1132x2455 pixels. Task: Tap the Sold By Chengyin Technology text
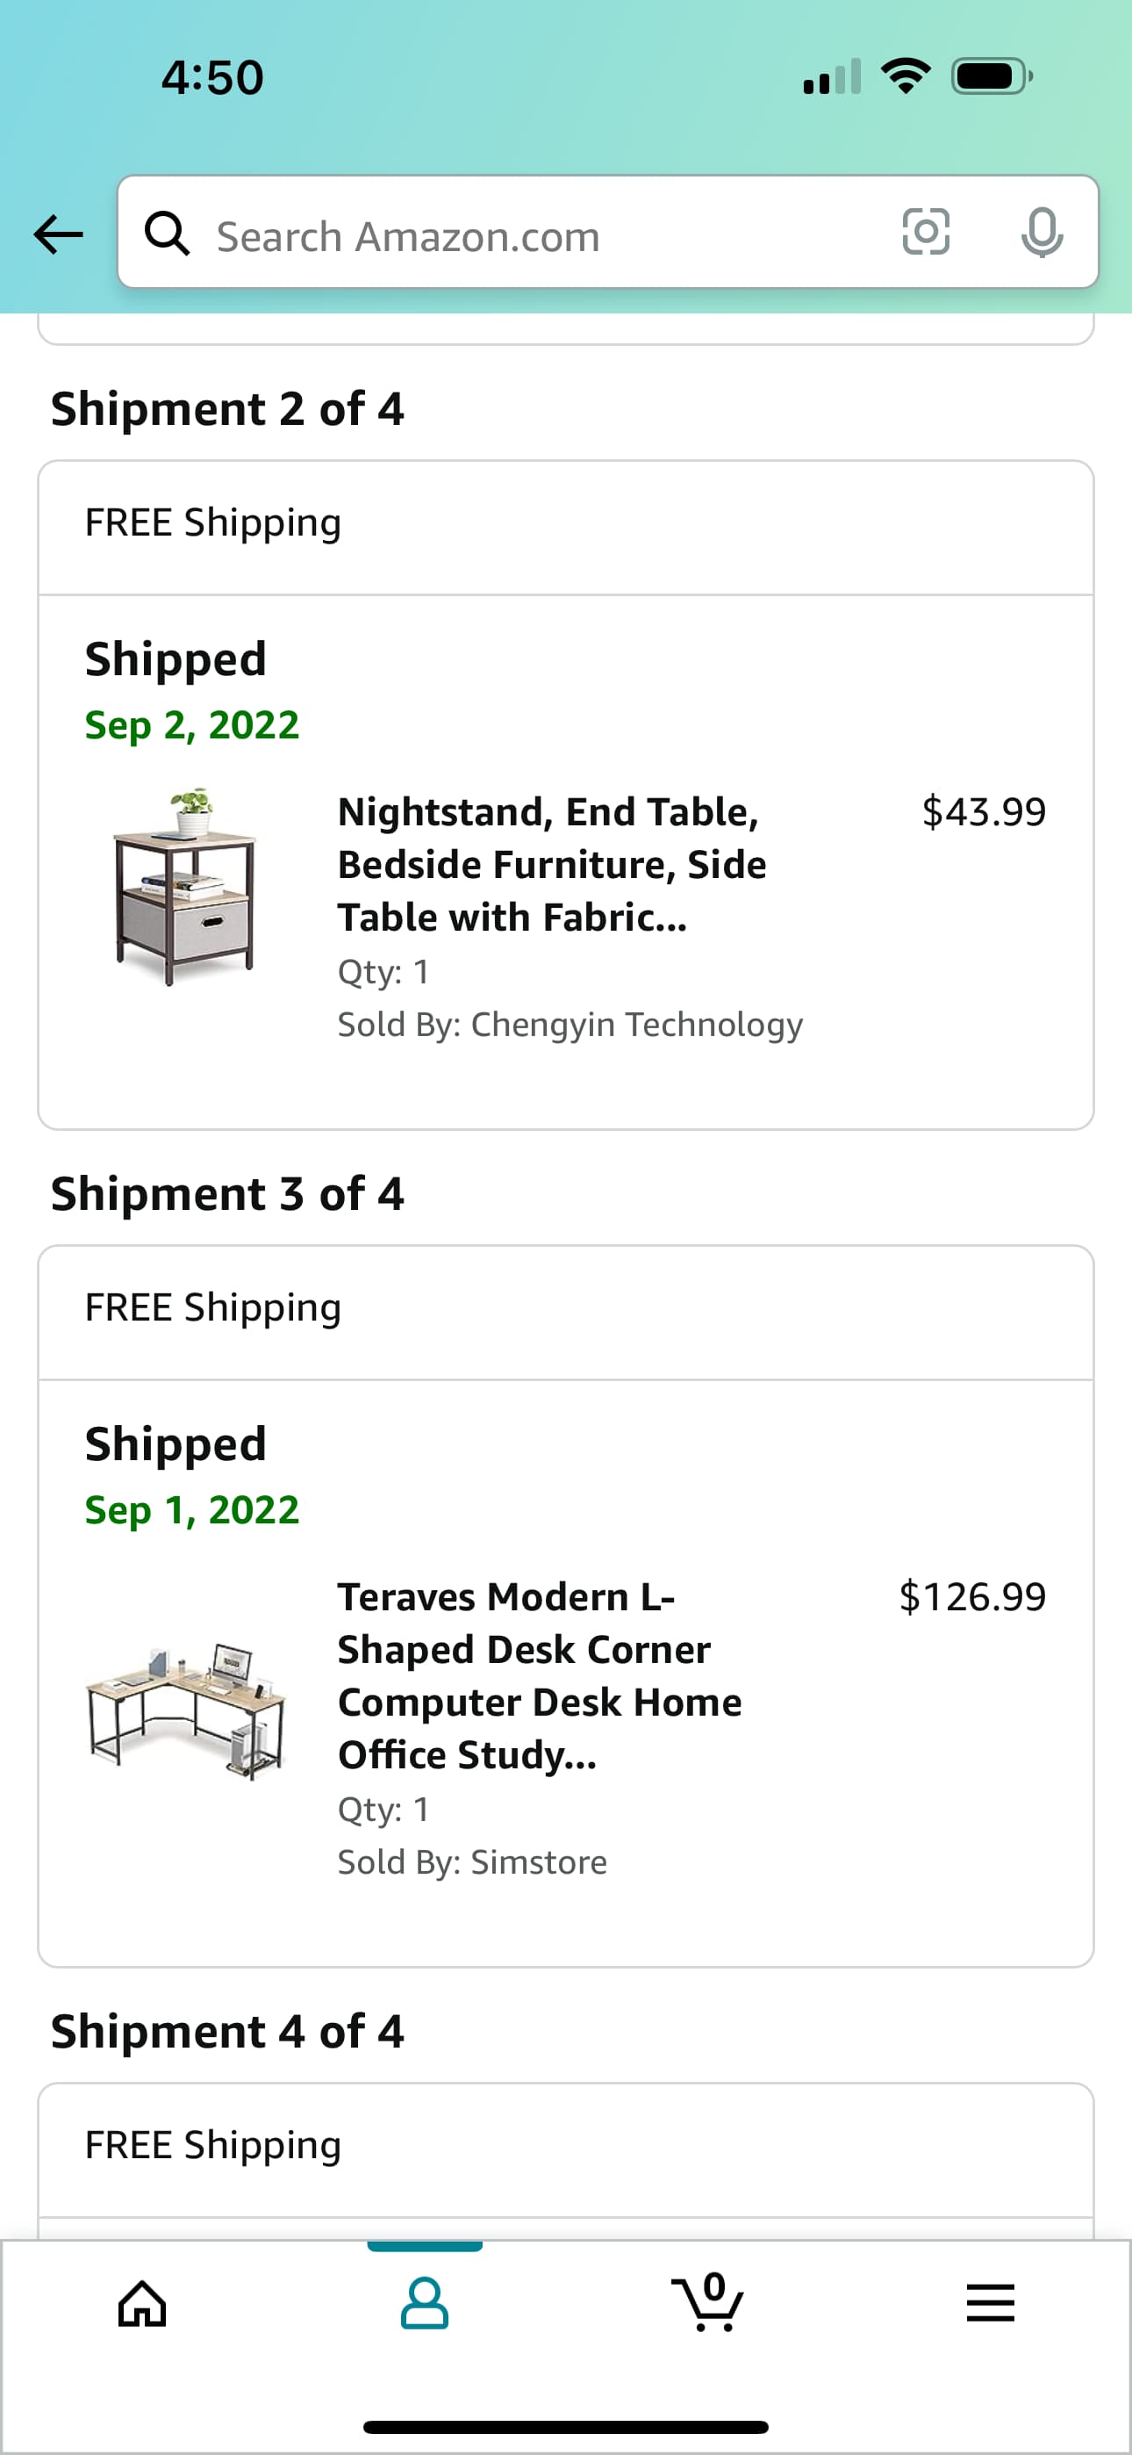pos(570,1025)
